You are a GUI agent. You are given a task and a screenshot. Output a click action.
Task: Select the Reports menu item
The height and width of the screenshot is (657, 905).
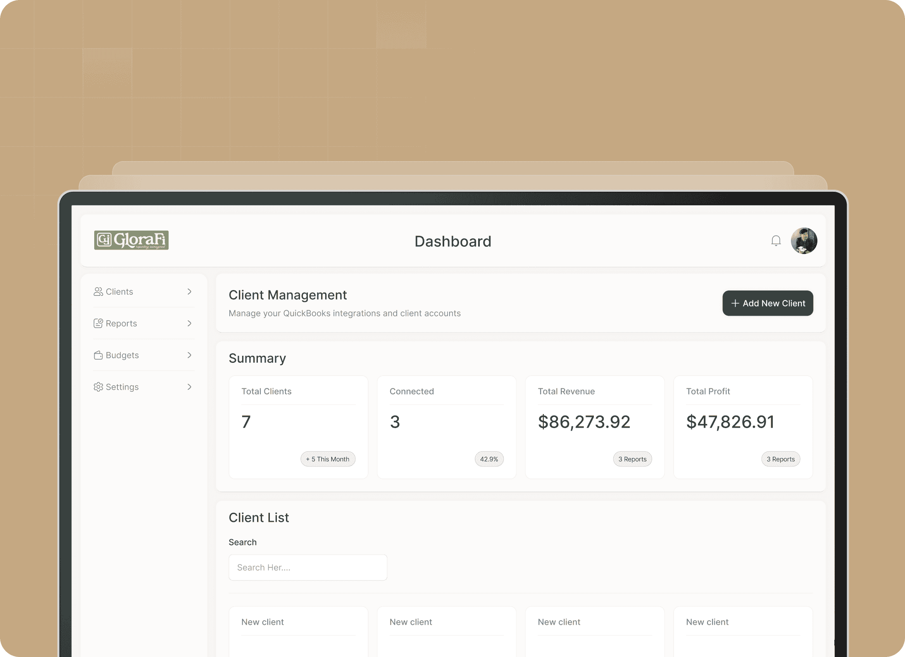(121, 324)
